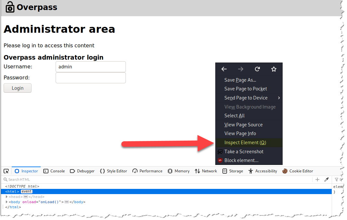
Task: Bookmark page with the star icon
Action: pyautogui.click(x=274, y=69)
